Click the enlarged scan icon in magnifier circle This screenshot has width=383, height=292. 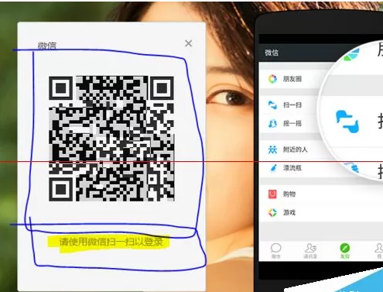(x=347, y=122)
